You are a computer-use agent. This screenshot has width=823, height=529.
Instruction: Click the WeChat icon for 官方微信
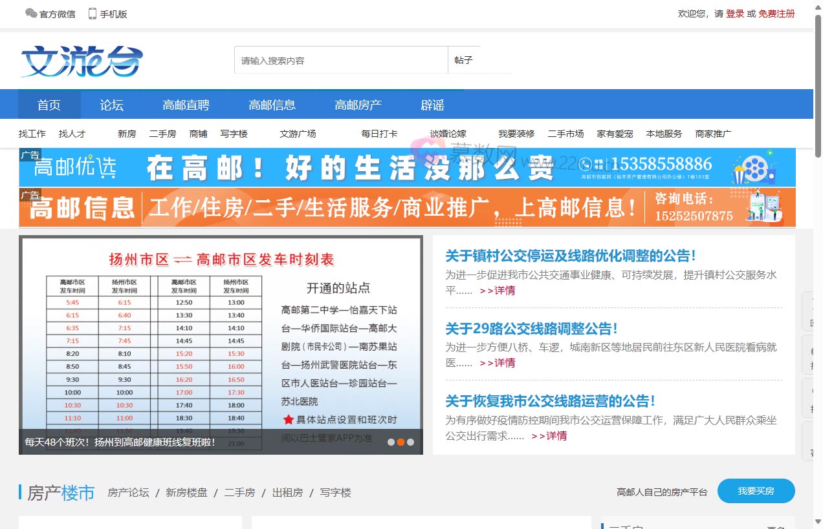click(x=30, y=13)
